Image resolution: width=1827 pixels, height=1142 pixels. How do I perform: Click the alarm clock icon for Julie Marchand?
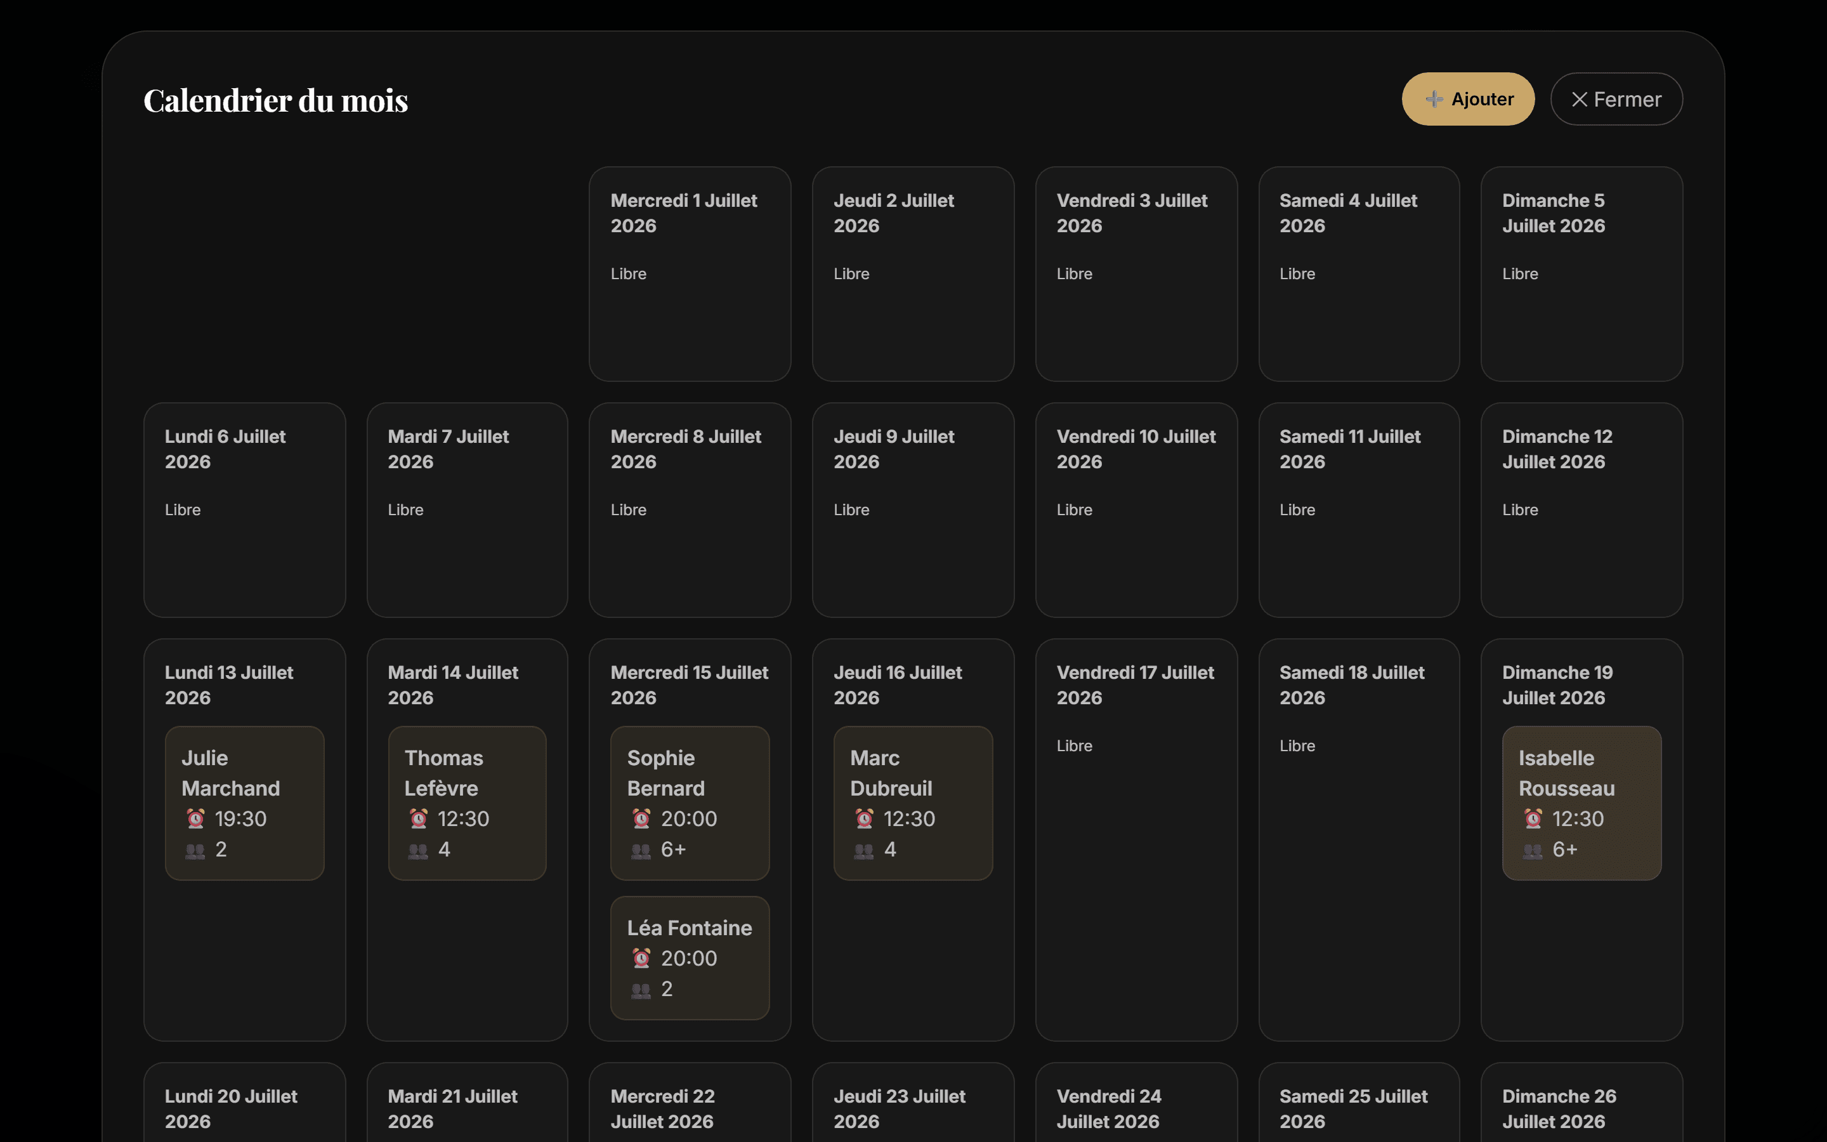(195, 818)
